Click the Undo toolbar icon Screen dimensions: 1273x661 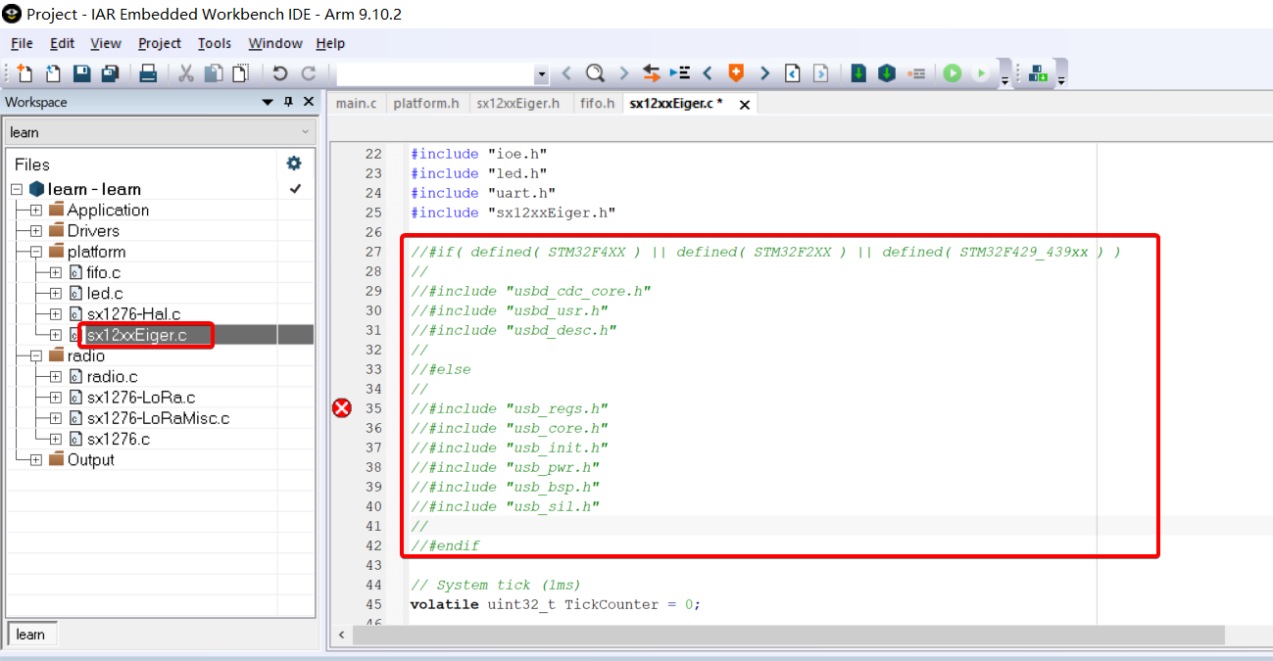click(280, 73)
